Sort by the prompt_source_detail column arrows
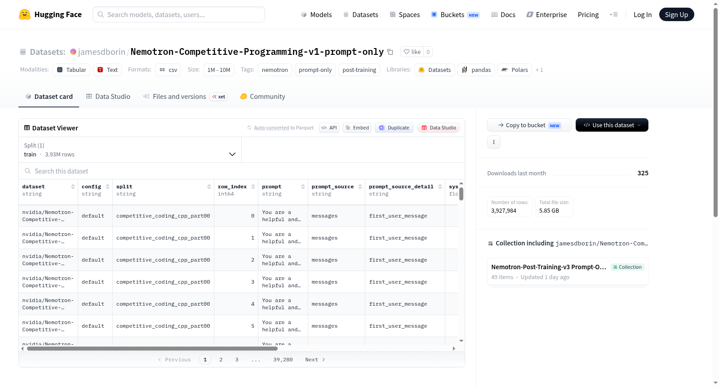 (x=440, y=187)
